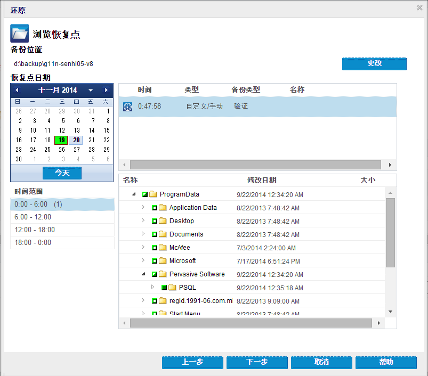Click the recovery point icon at 0:47:58
Viewport: 428px width, 376px height.
127,107
